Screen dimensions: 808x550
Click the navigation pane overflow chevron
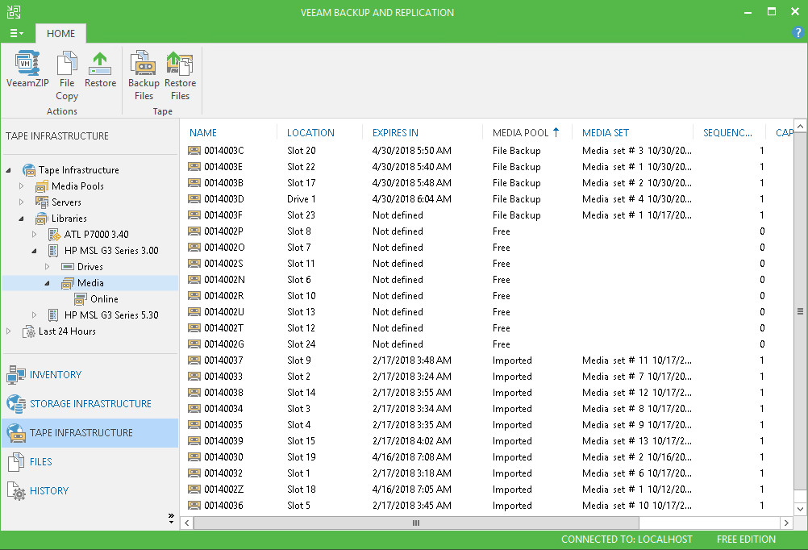point(171,518)
